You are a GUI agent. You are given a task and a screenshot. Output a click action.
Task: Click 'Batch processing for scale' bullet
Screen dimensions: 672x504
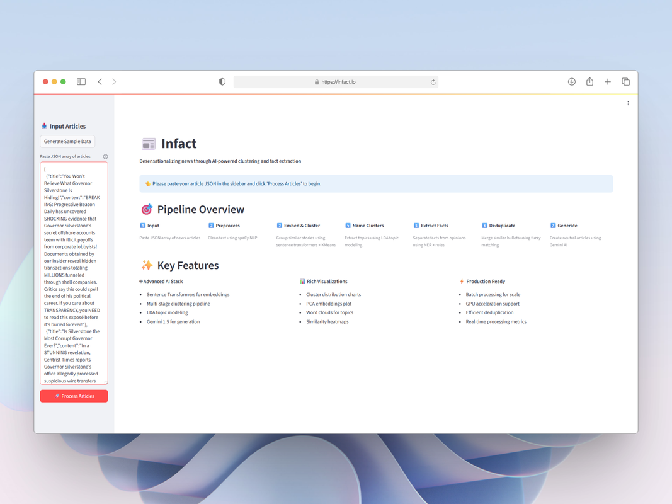click(x=493, y=294)
